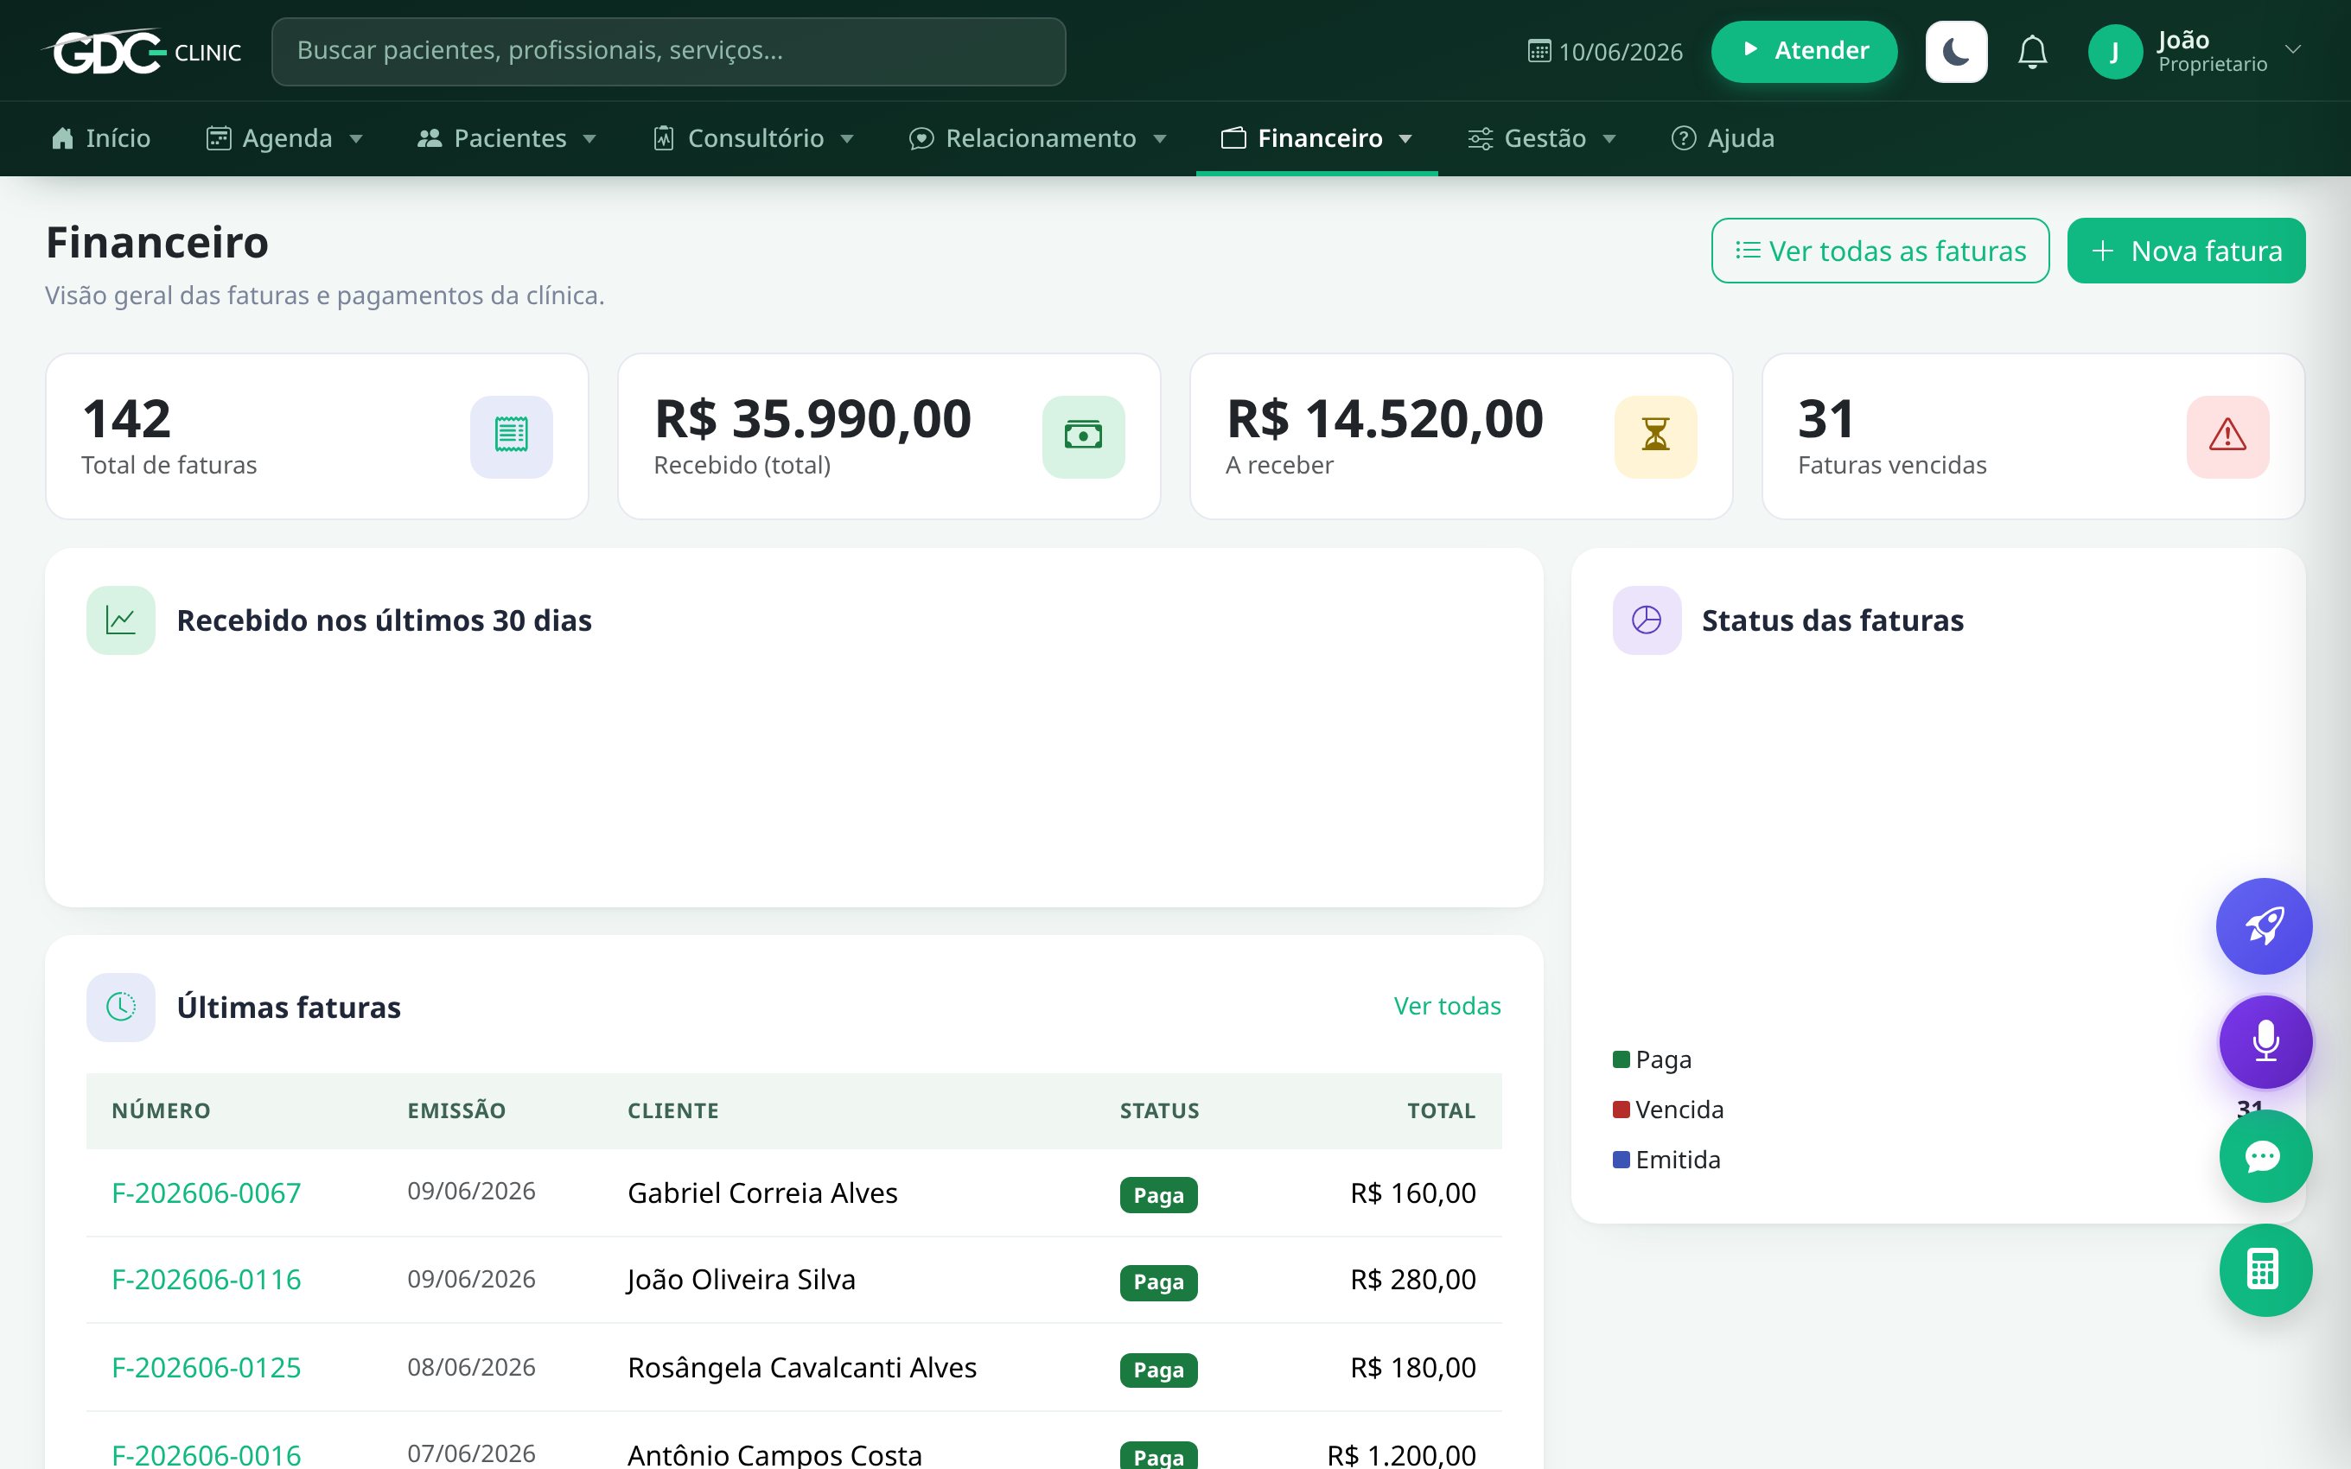Click the Relacionamento chat-heart icon
2351x1469 pixels.
921,139
